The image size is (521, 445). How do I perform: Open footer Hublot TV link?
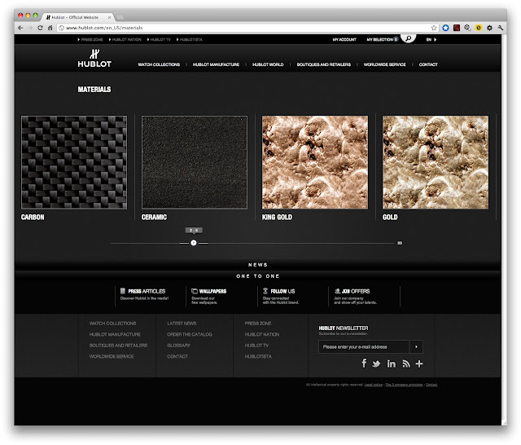(256, 346)
